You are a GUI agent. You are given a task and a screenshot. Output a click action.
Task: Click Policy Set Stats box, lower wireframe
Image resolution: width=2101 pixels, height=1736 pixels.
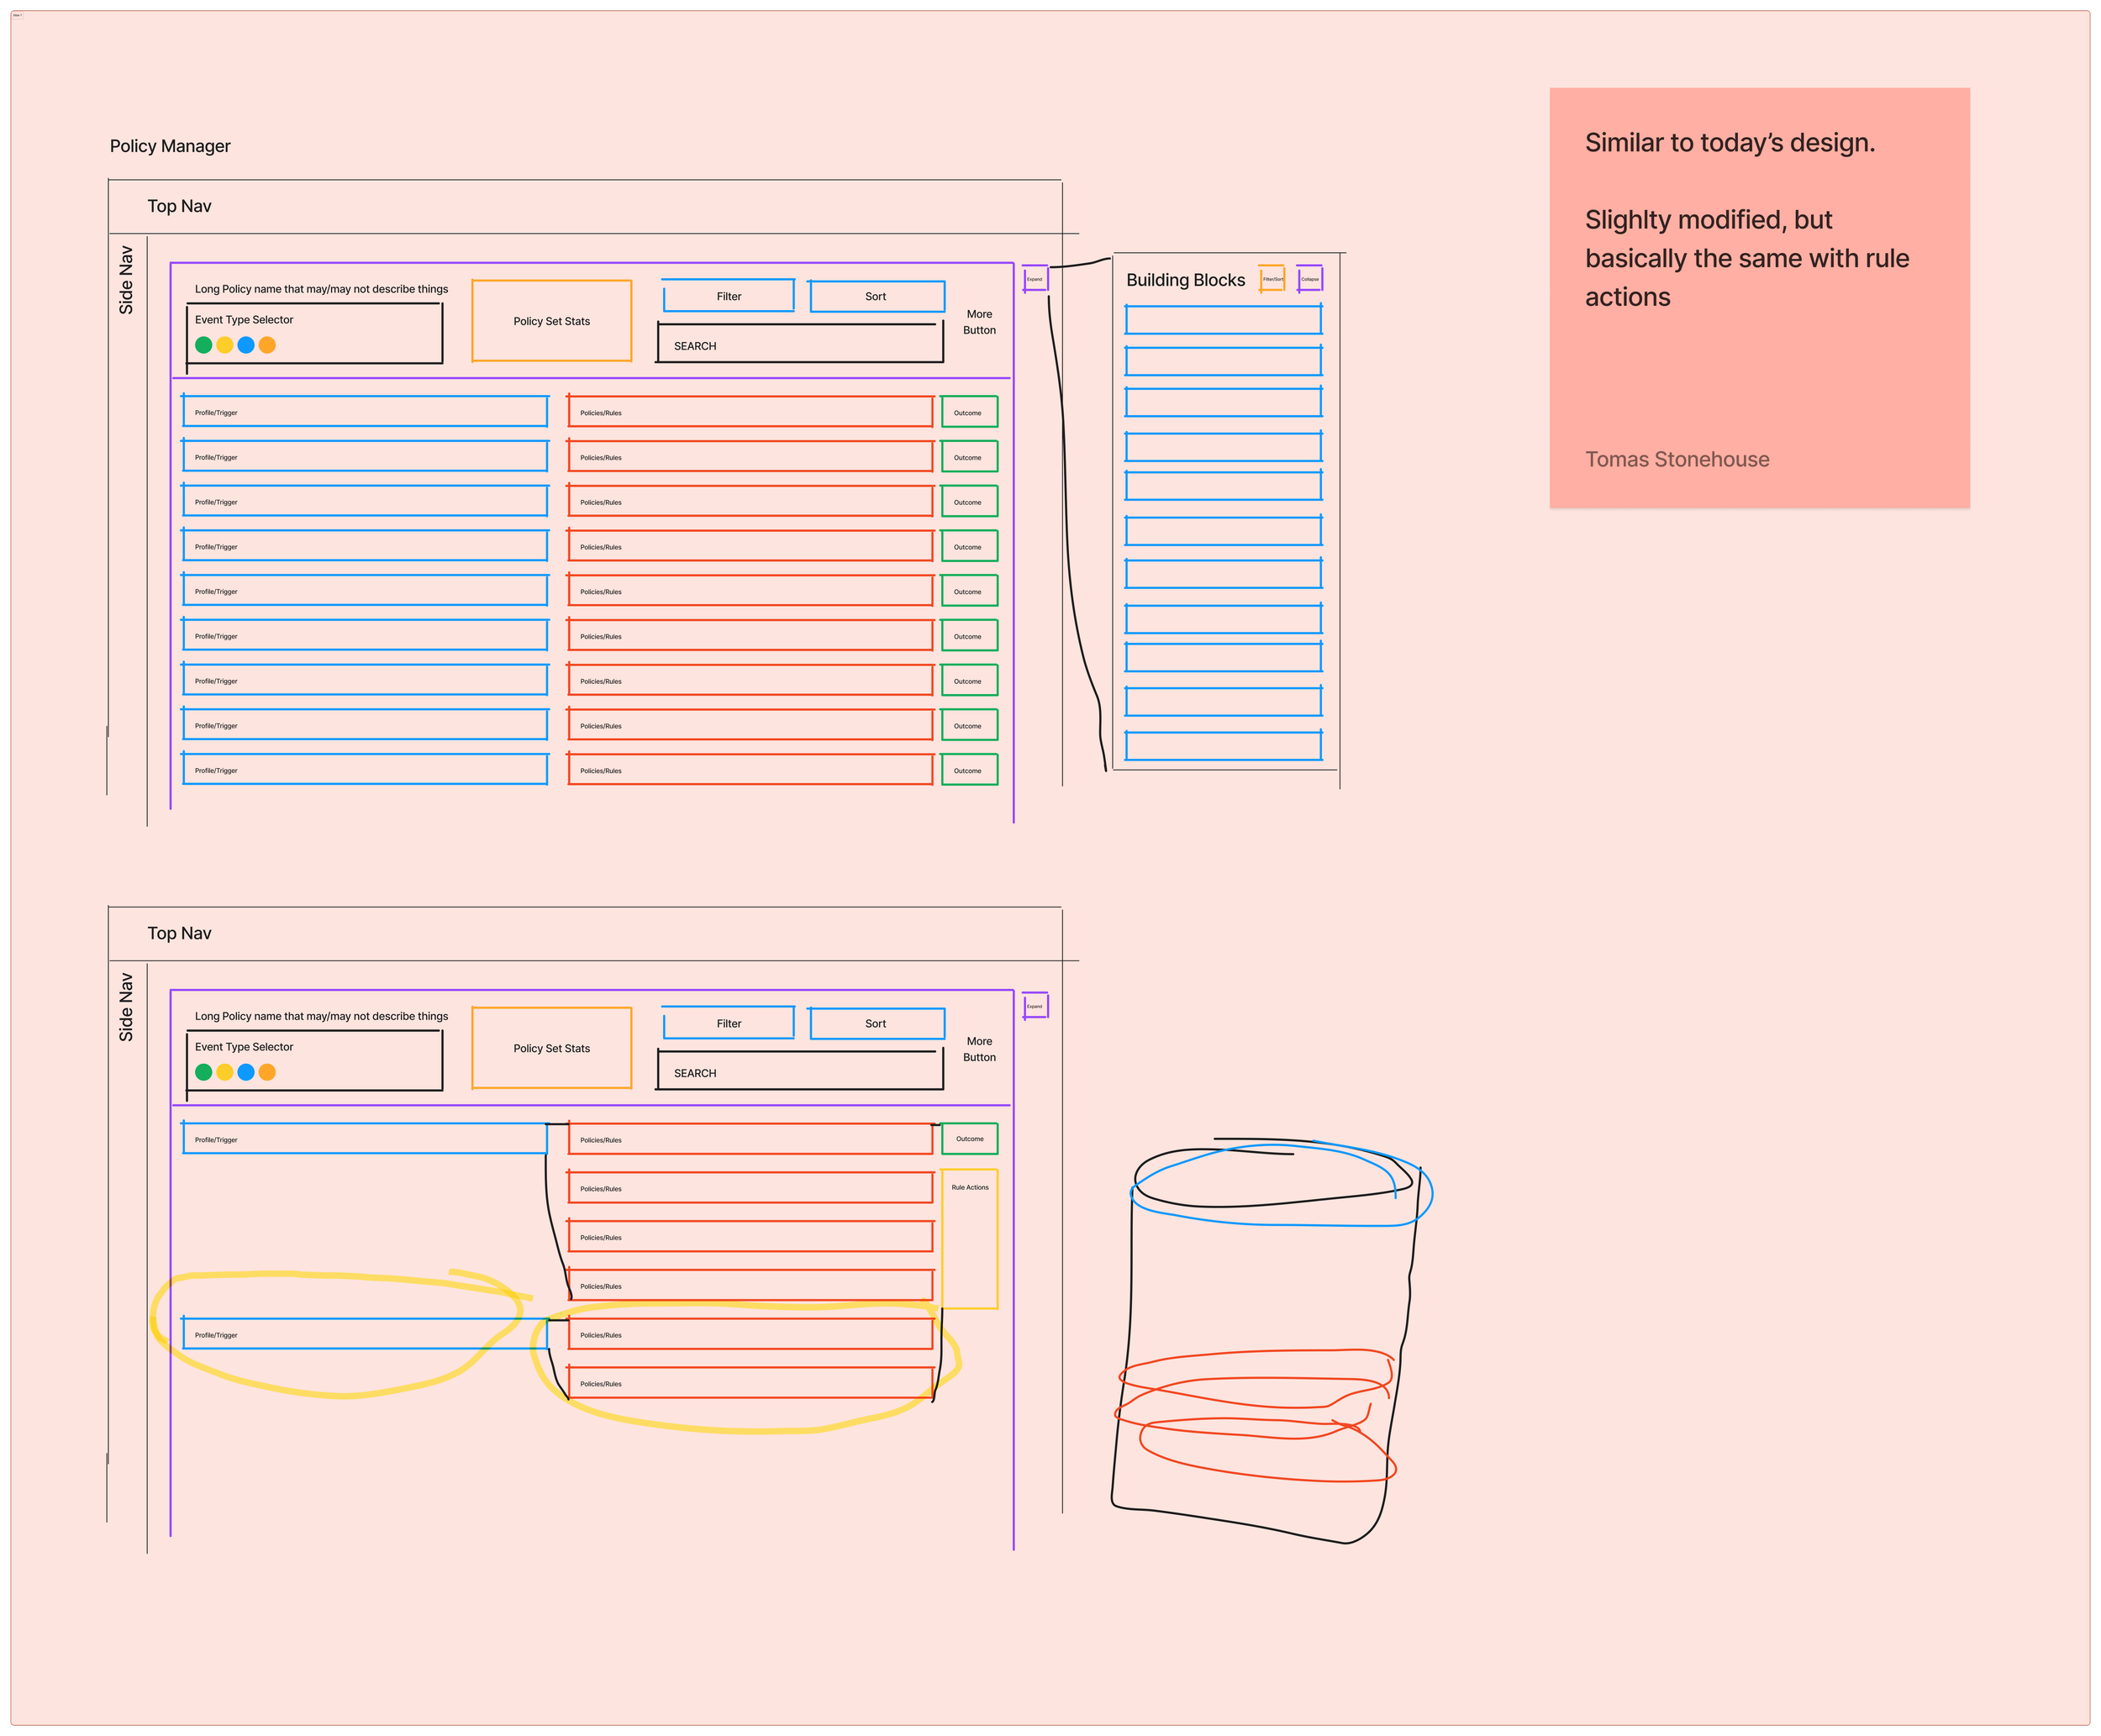552,1048
